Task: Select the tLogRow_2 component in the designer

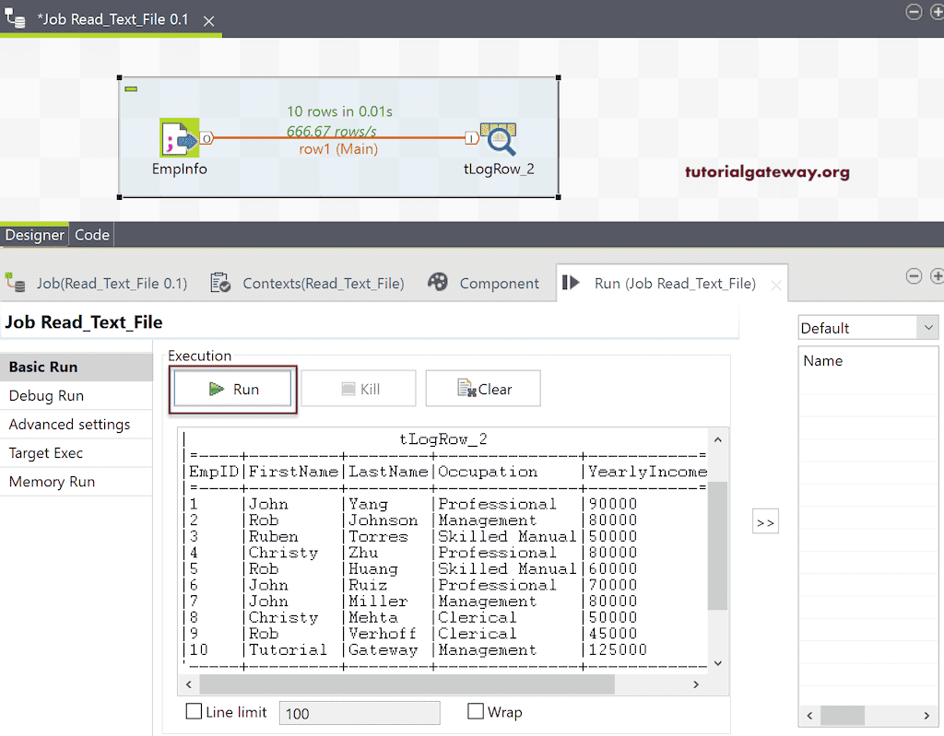Action: coord(499,135)
